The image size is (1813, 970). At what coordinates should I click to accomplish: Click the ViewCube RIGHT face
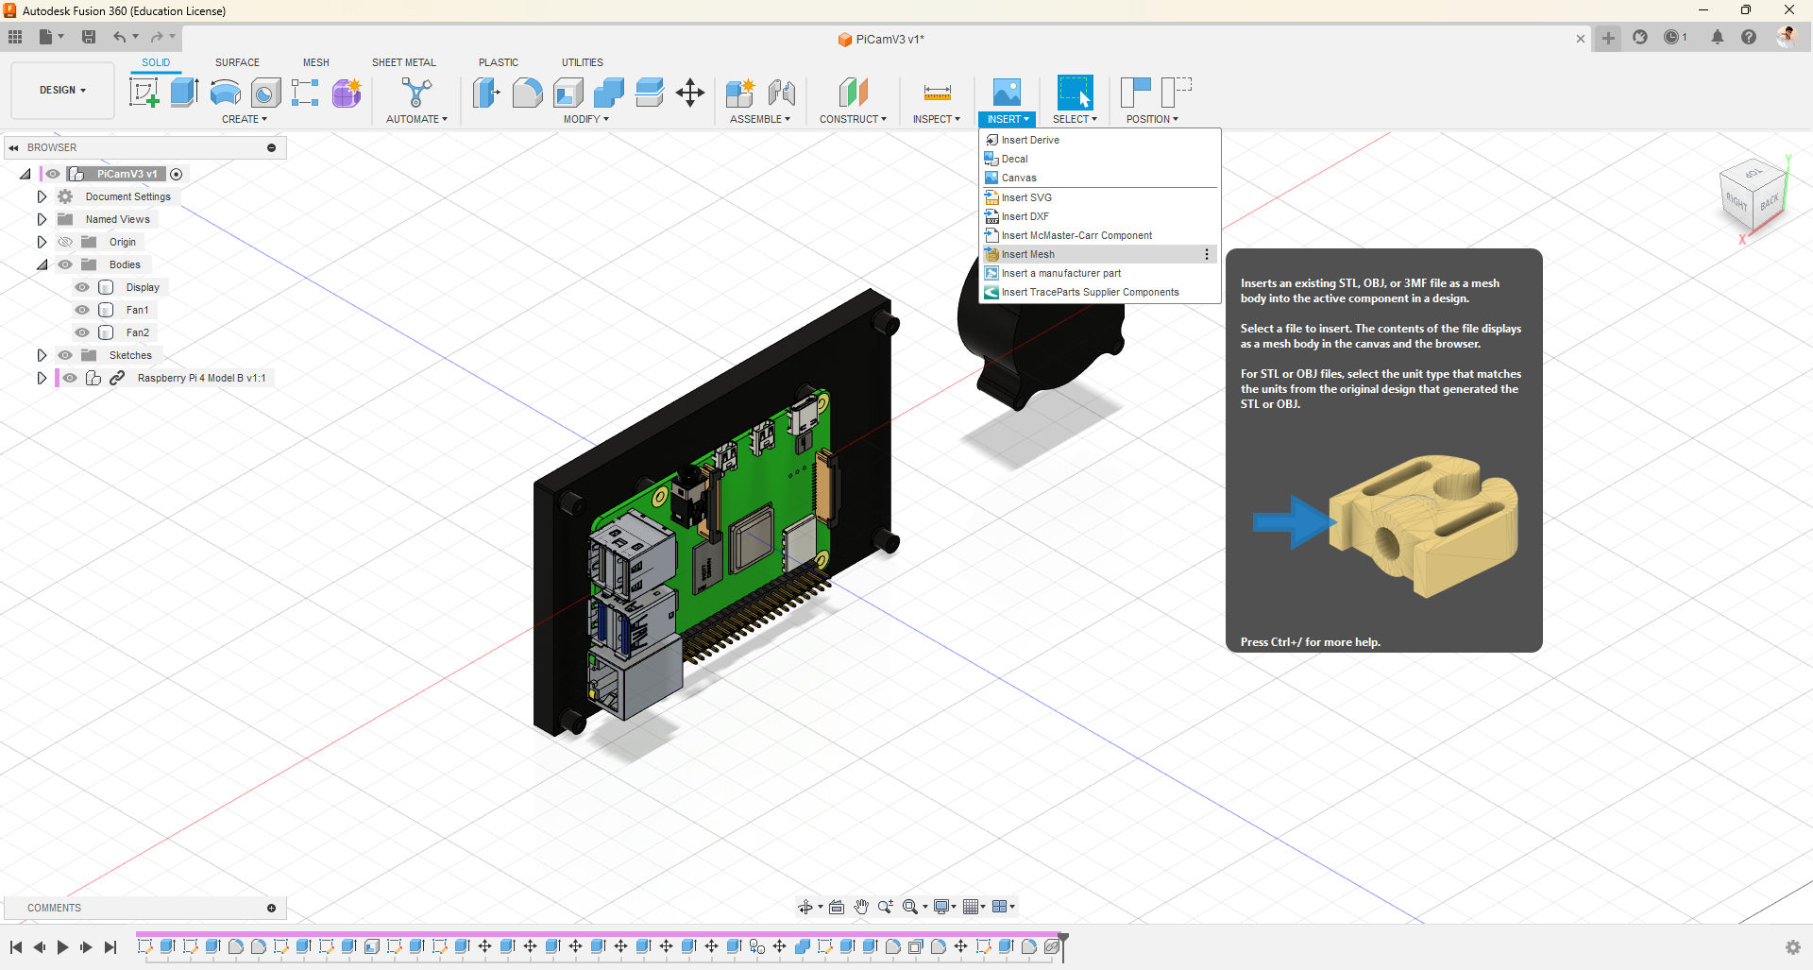1737,201
